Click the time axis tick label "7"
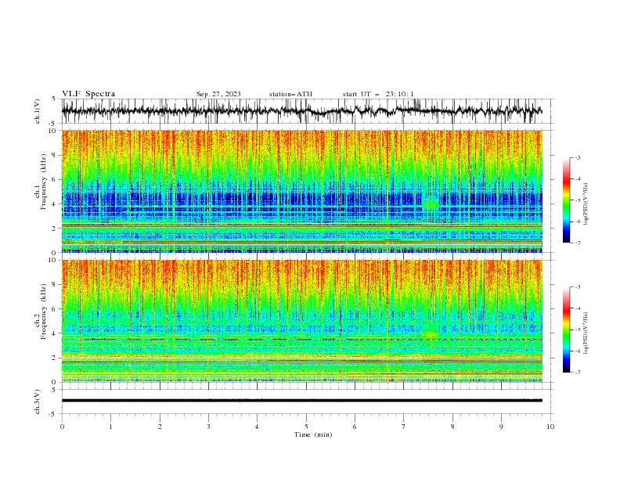The width and height of the screenshot is (620, 479). click(x=404, y=427)
